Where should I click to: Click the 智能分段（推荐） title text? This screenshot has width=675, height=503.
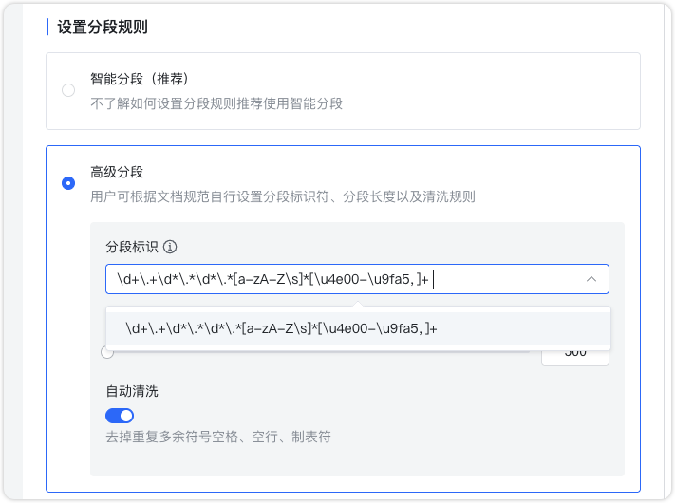coord(146,79)
